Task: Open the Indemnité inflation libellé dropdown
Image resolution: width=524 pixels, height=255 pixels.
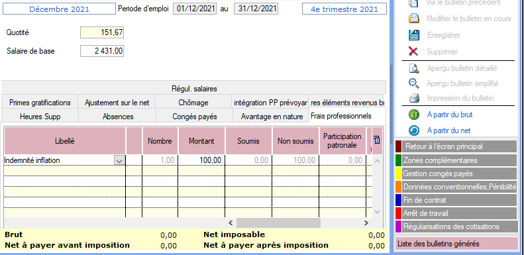Action: (119, 160)
